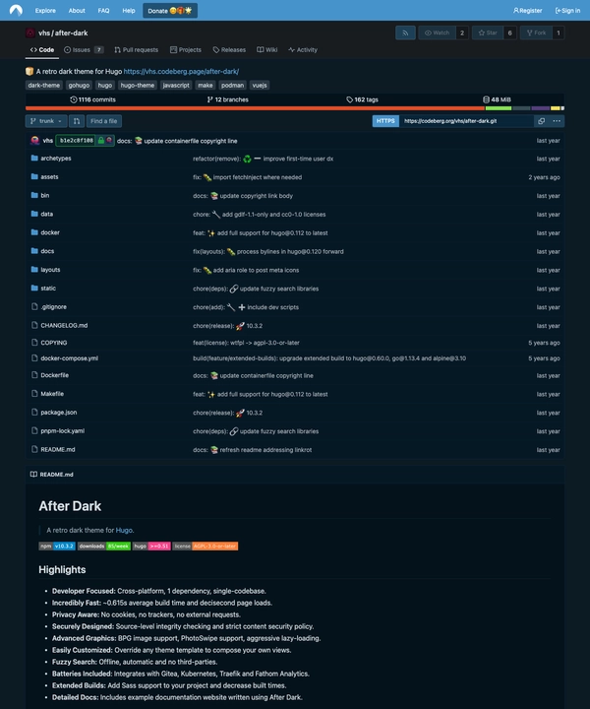Viewport: 590px width, 709px height.
Task: Click the orange language stats bar
Action: (255, 108)
